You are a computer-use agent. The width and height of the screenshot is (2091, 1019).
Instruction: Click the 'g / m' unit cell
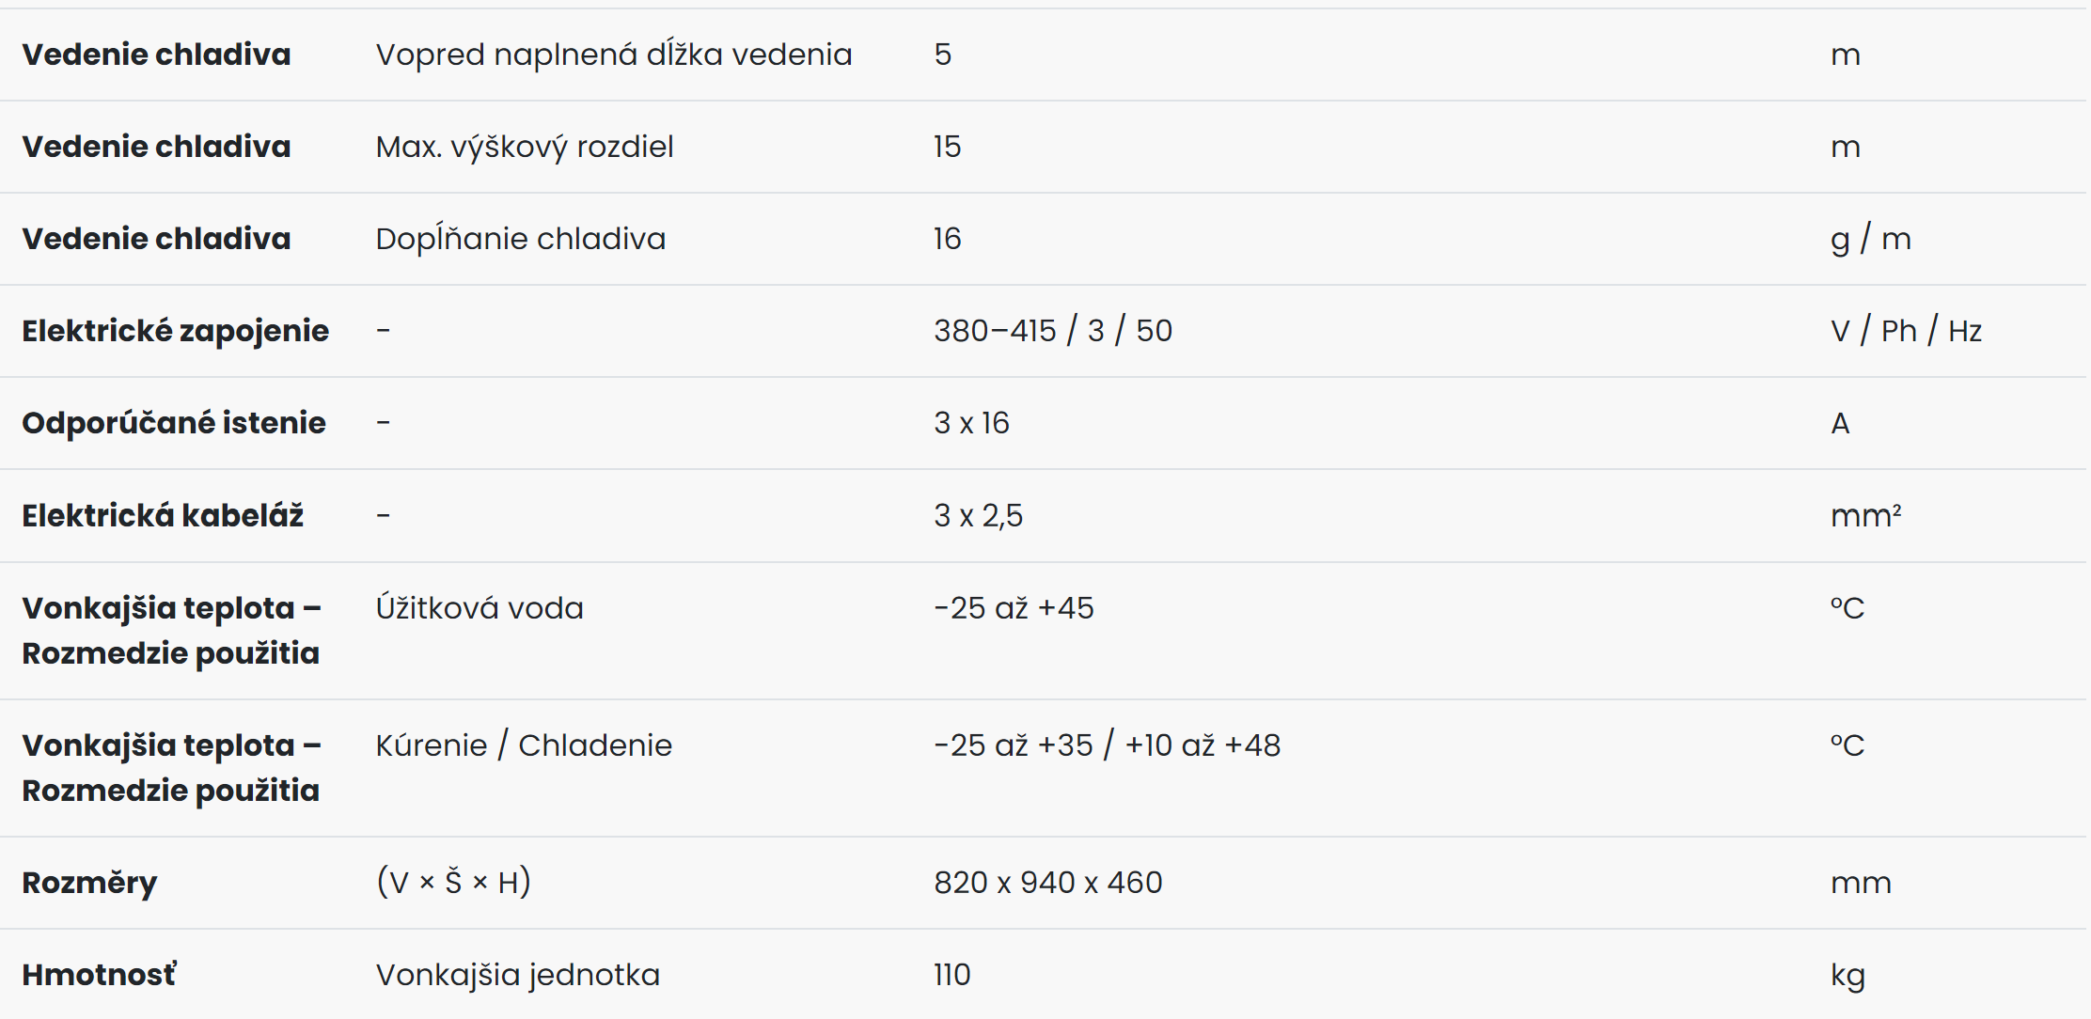tap(1871, 239)
